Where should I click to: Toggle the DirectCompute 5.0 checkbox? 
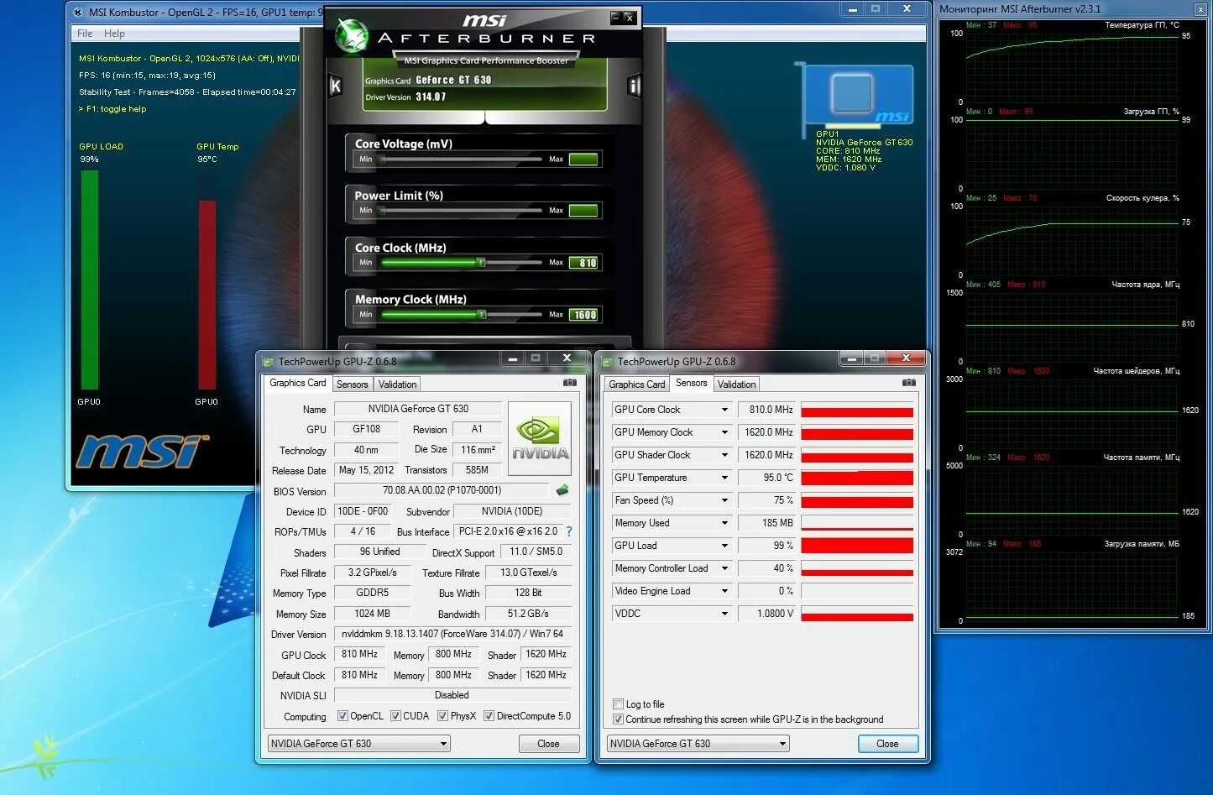tap(489, 716)
